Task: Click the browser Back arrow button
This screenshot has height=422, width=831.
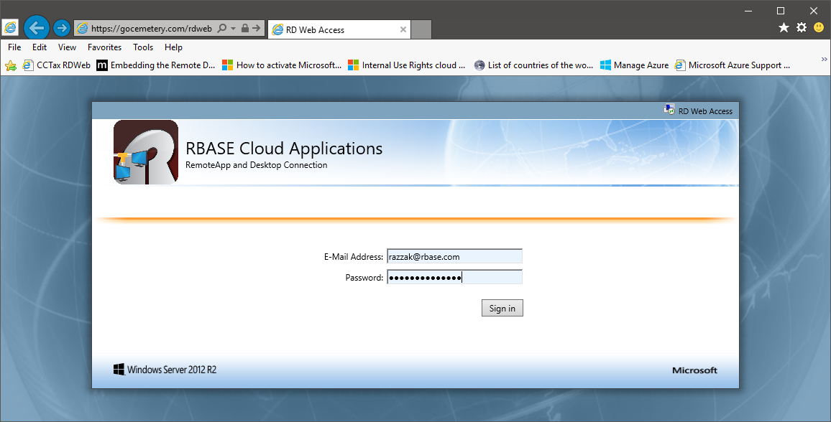Action: coord(36,28)
